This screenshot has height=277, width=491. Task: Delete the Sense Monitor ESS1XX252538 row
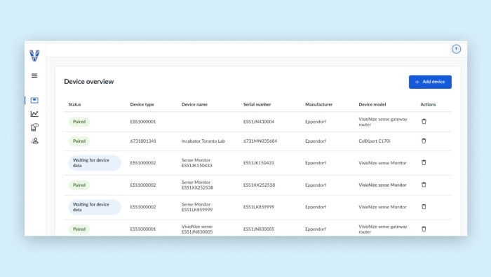point(424,185)
